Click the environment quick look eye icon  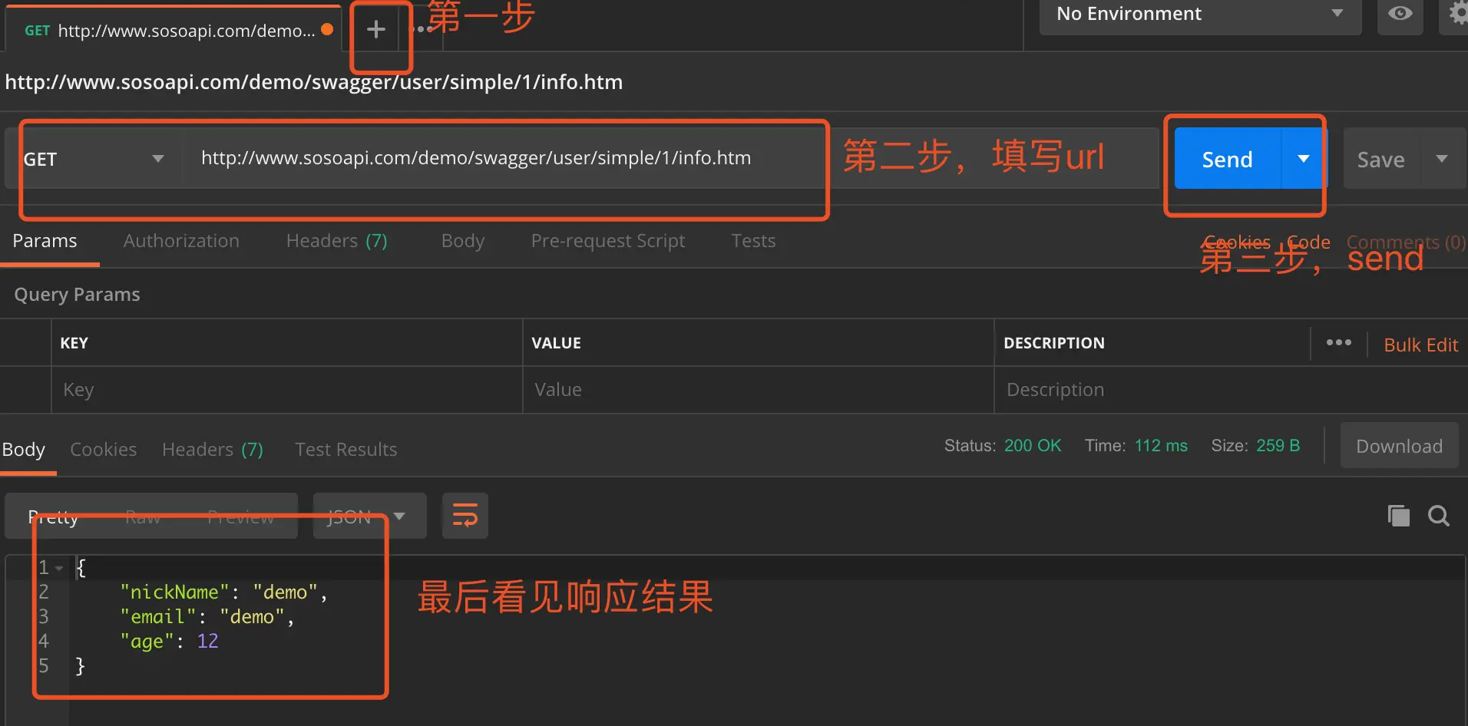1400,13
